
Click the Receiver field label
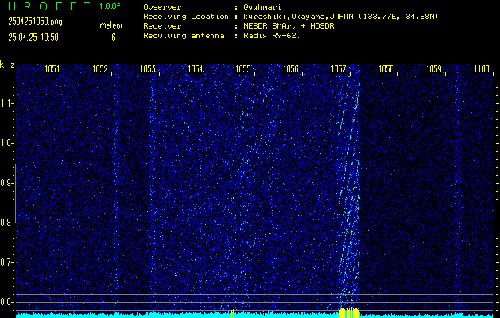[x=162, y=26]
